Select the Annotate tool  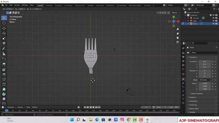[x=4, y=49]
